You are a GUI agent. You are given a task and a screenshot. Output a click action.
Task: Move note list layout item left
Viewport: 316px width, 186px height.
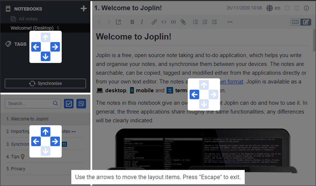[36, 141]
